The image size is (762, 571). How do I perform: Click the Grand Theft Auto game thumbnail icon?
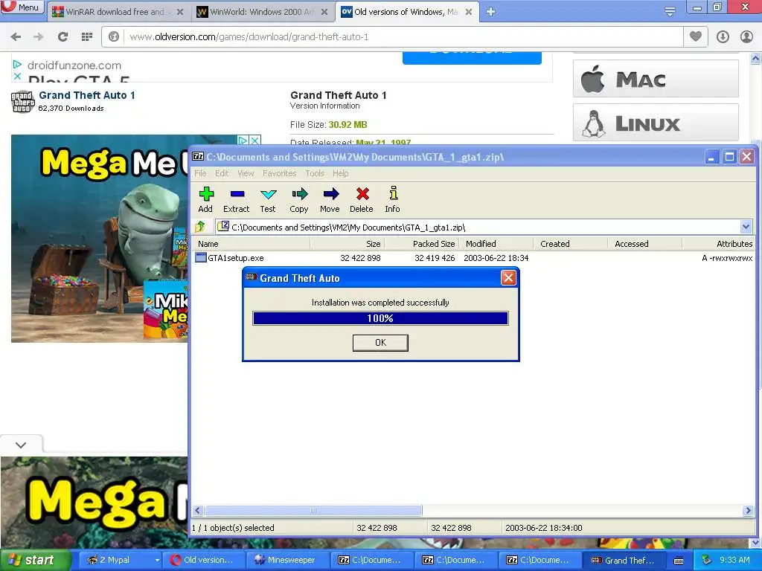23,101
